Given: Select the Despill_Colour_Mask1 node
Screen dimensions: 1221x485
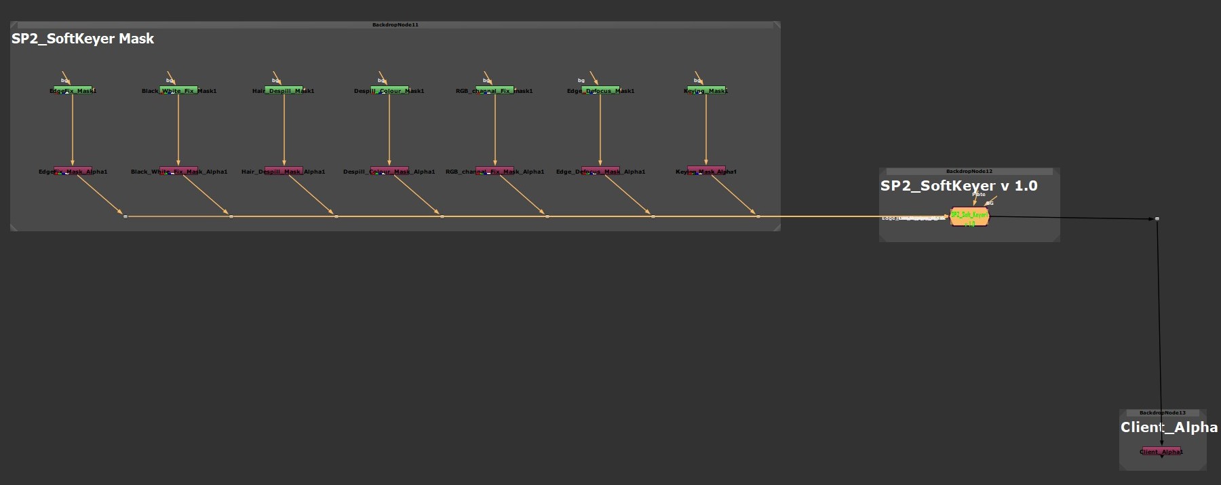Looking at the screenshot, I should (389, 90).
